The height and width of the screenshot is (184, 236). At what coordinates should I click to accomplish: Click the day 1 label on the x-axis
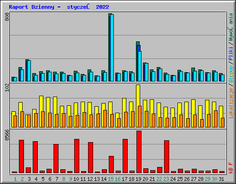15,179
